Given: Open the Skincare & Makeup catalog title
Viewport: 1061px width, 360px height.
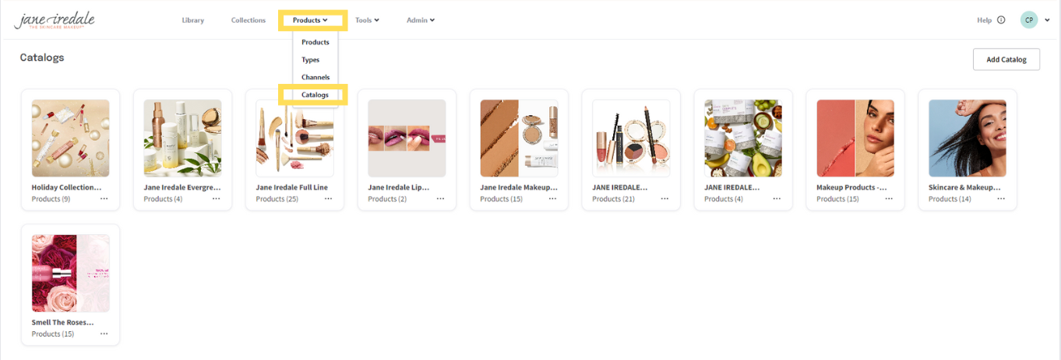Looking at the screenshot, I should pyautogui.click(x=964, y=187).
